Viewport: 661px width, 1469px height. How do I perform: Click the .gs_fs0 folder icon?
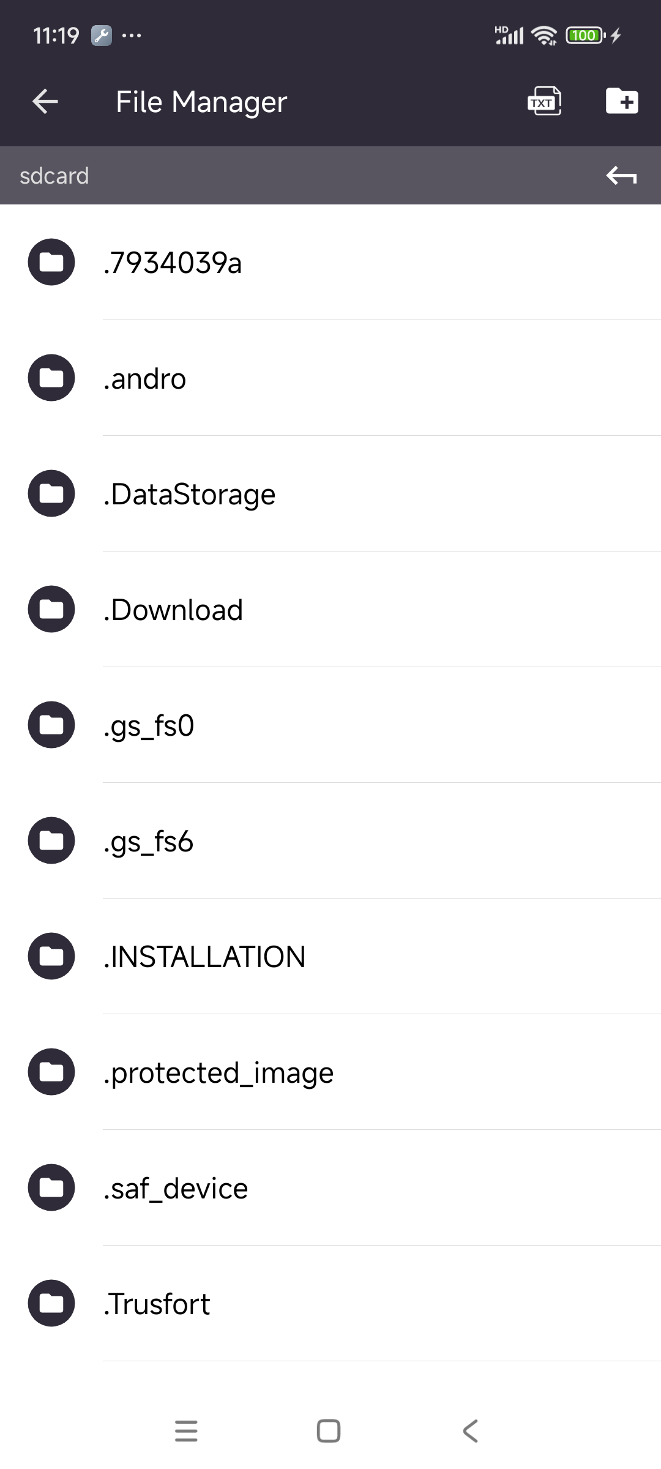coord(51,725)
